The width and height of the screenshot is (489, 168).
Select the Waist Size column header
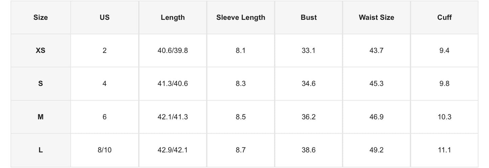pyautogui.click(x=376, y=18)
